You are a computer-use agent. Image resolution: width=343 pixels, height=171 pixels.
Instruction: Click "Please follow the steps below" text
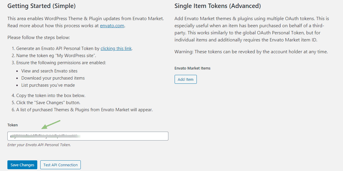click(38, 37)
